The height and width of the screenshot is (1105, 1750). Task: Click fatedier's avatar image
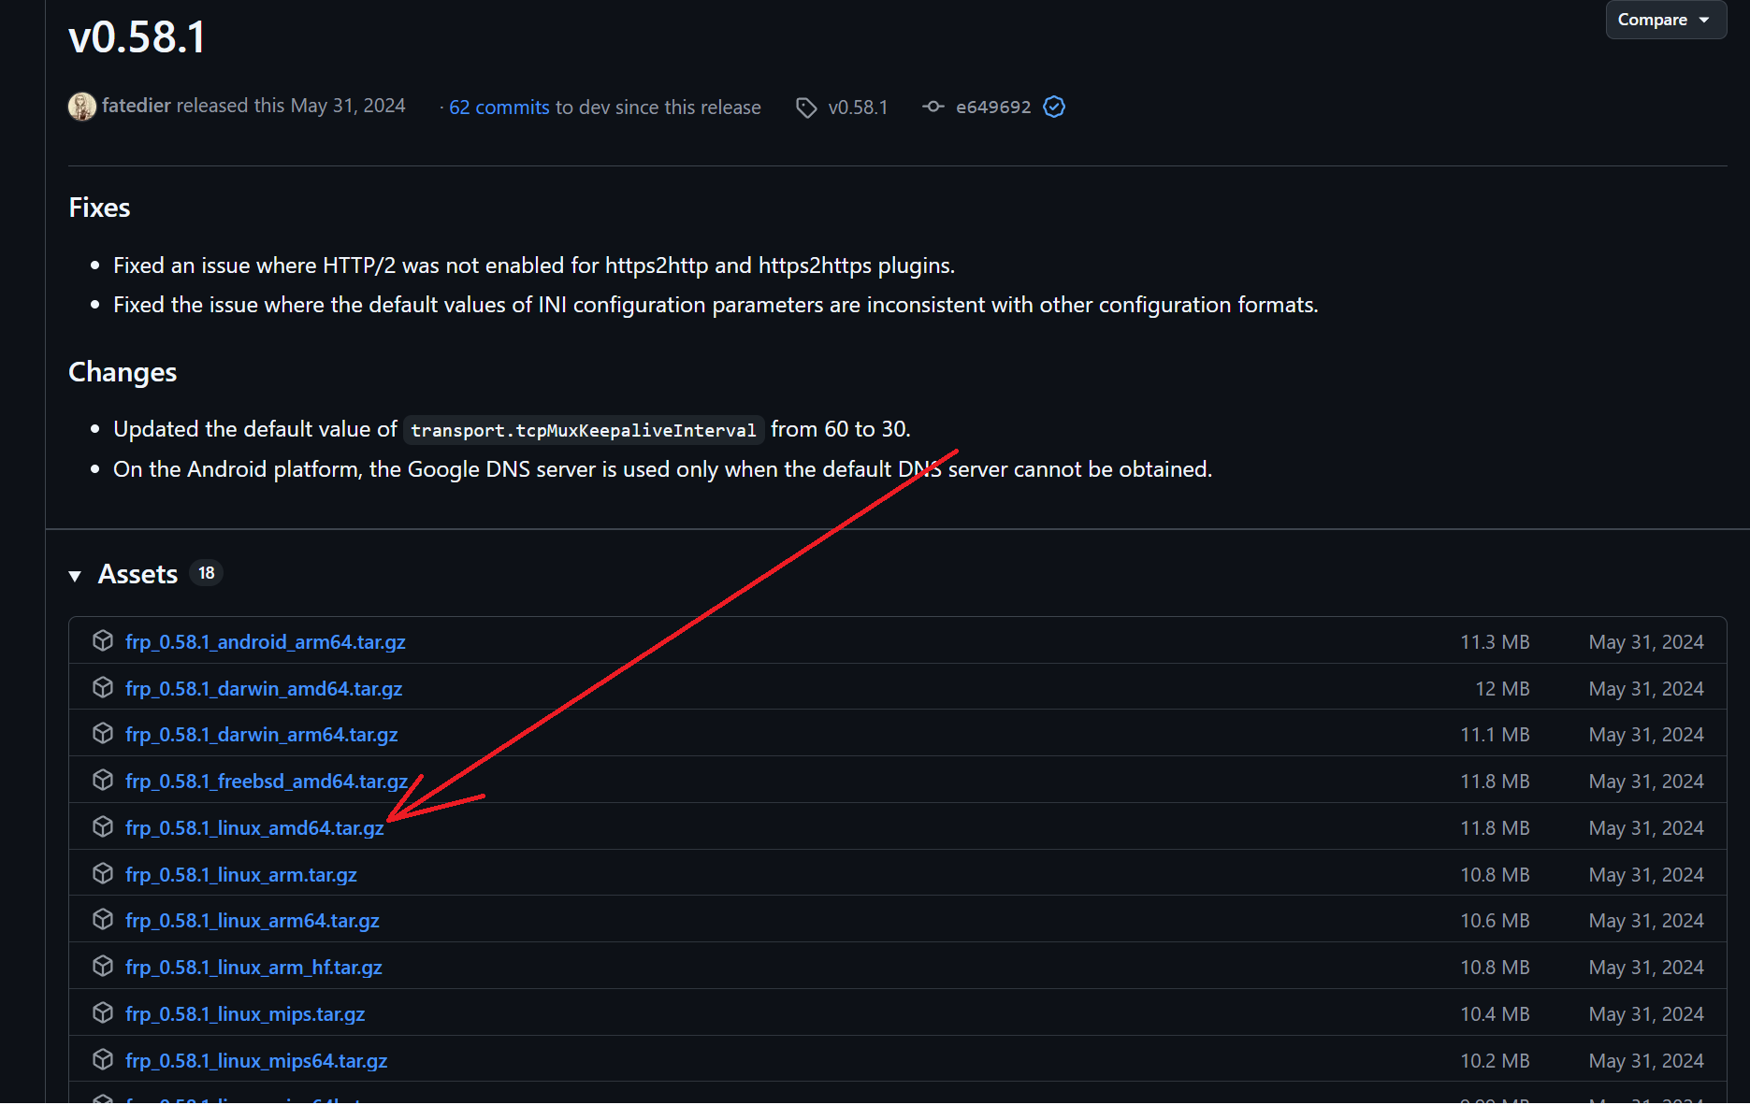[82, 107]
